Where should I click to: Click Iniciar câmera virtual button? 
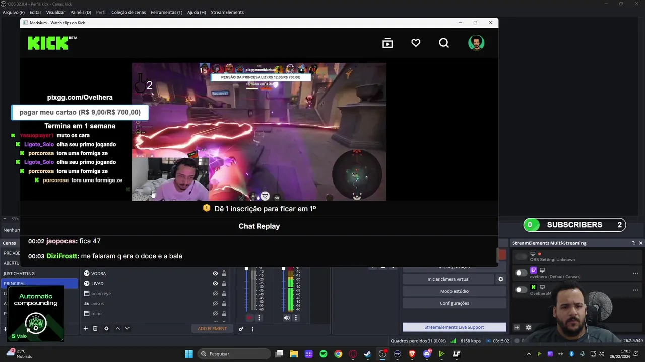[448, 279]
